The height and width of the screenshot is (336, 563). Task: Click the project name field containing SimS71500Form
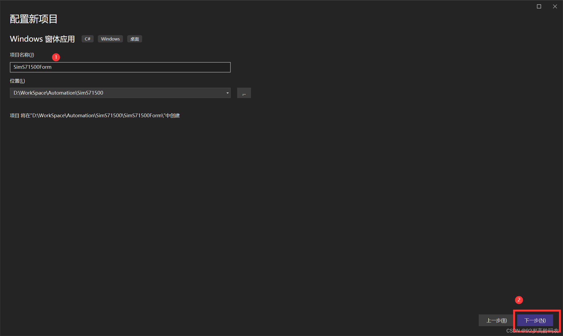pos(120,67)
